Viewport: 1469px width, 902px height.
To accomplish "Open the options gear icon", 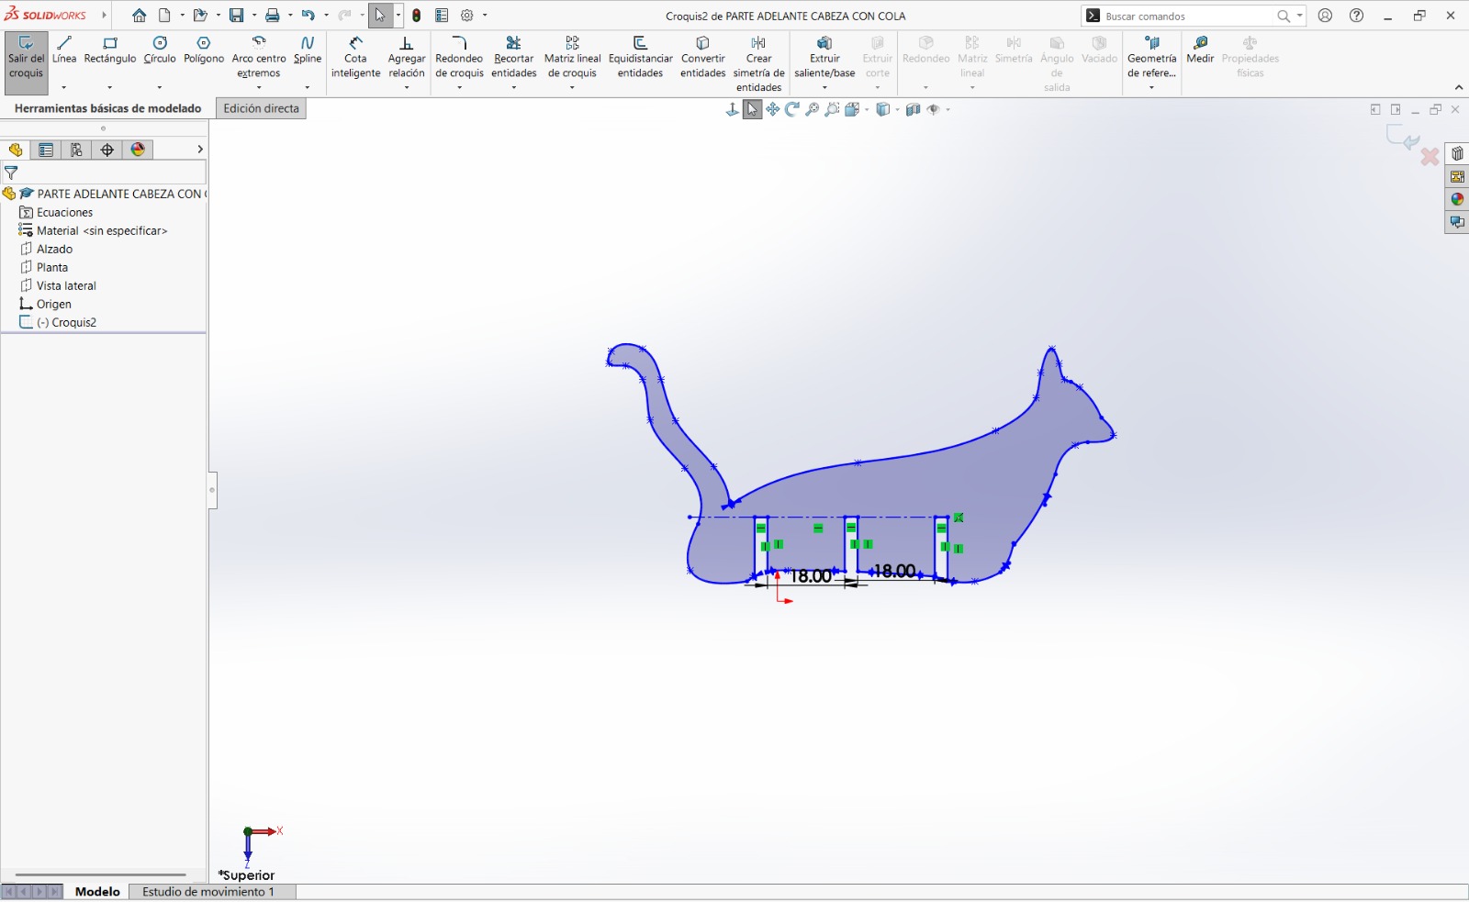I will [x=467, y=16].
